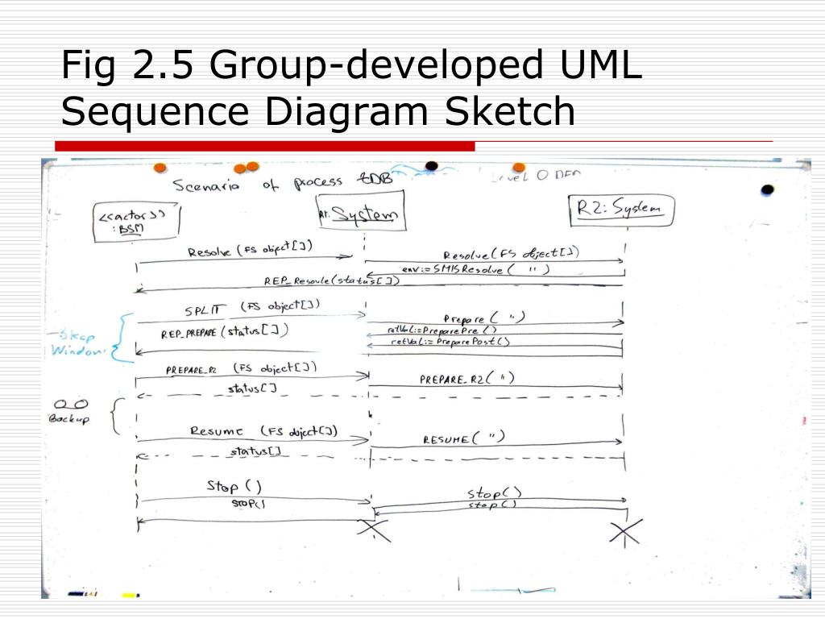This screenshot has width=825, height=619.
Task: Click the R2: System lifeline box
Action: click(x=621, y=210)
